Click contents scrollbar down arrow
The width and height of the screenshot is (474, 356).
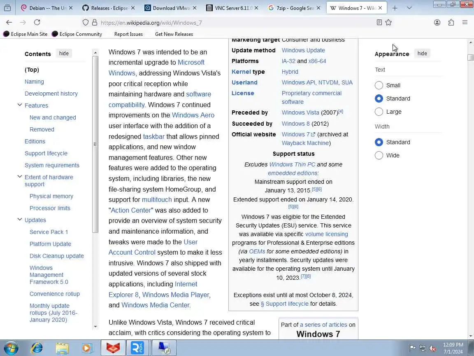click(x=95, y=327)
